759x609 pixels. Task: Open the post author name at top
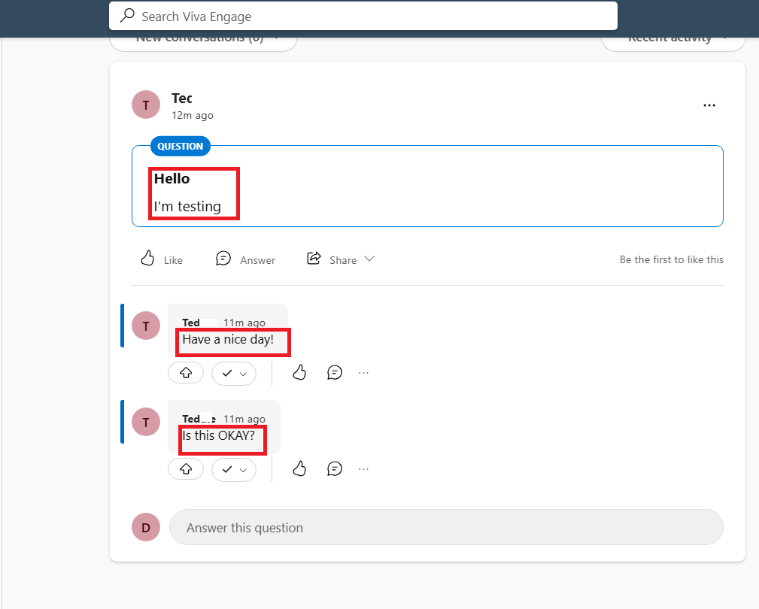pos(182,98)
